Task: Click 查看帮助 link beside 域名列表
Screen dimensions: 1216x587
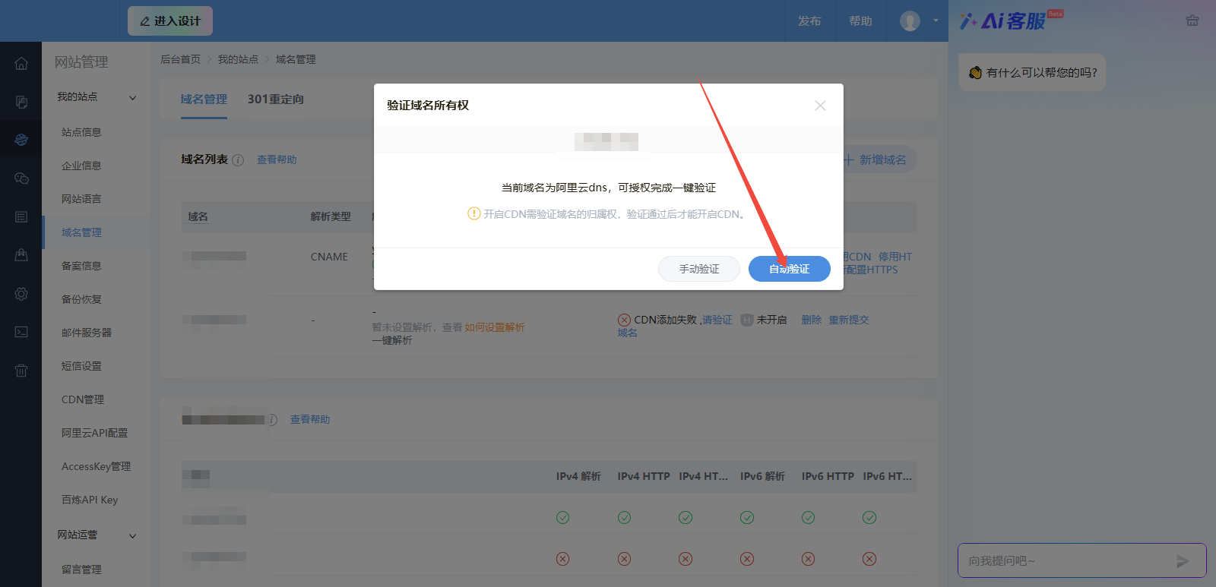Action: (277, 159)
